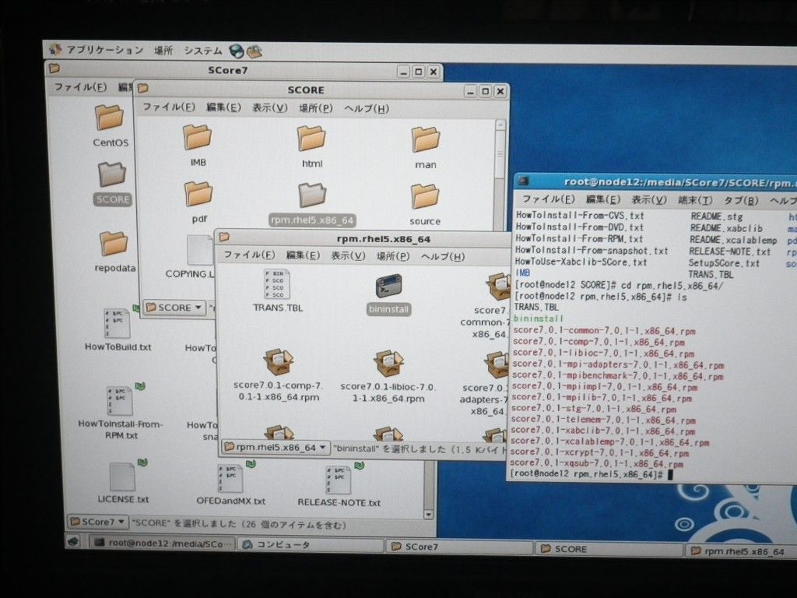Viewport: 797px width, 598px height.
Task: Launch the web browser globe icon in top panel
Action: coord(237,51)
